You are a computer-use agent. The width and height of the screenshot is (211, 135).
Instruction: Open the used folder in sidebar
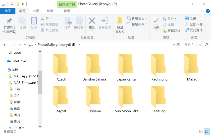click(15, 52)
